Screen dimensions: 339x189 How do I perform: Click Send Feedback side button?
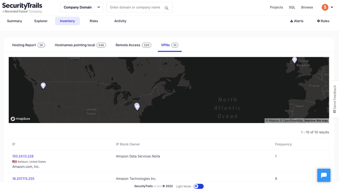click(x=335, y=99)
